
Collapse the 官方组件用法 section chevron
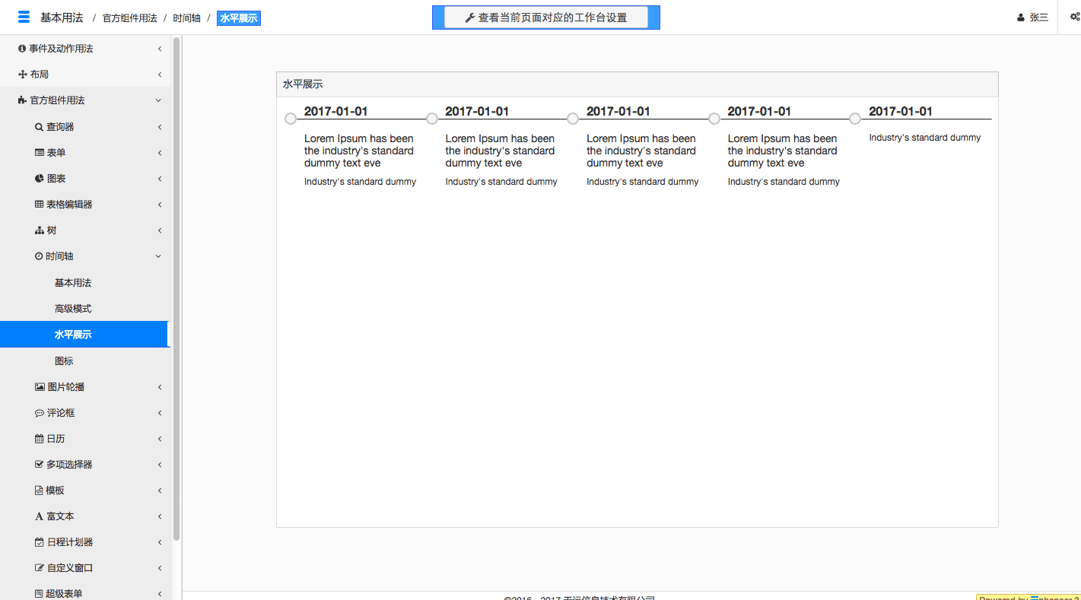[x=158, y=100]
